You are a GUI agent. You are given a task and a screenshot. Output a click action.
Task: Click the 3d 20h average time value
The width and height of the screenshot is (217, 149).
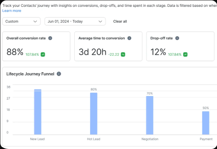(92, 52)
